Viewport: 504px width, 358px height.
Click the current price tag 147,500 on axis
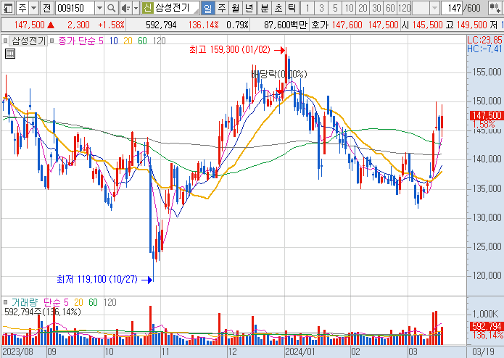(487, 115)
